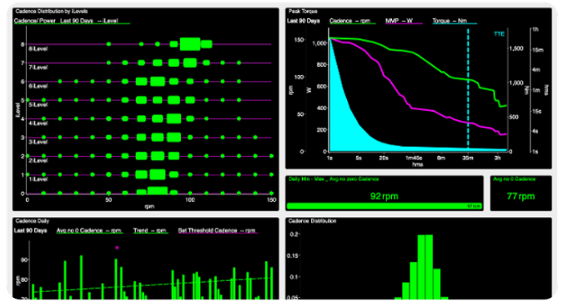The image size is (563, 302).
Task: Click the Peak Torque chart title
Action: pos(303,11)
